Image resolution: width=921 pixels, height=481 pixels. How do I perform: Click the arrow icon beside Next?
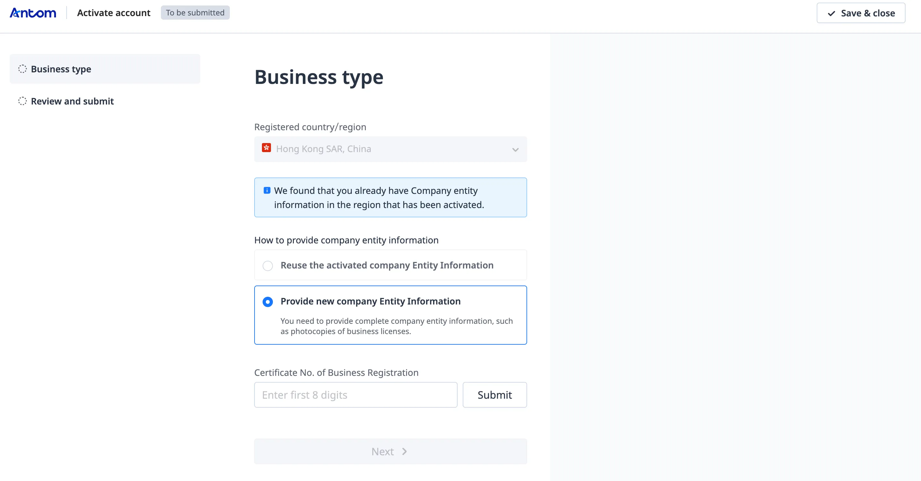(x=405, y=452)
